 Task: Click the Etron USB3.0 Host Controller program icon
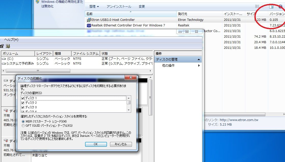point(89,20)
